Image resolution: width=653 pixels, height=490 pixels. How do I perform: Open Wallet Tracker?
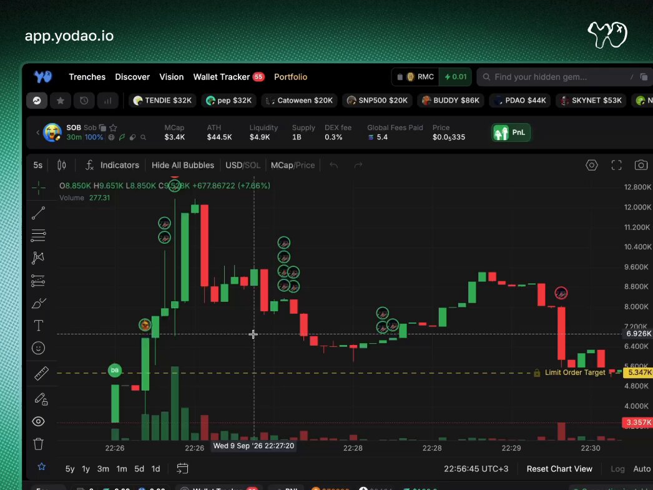pos(228,77)
